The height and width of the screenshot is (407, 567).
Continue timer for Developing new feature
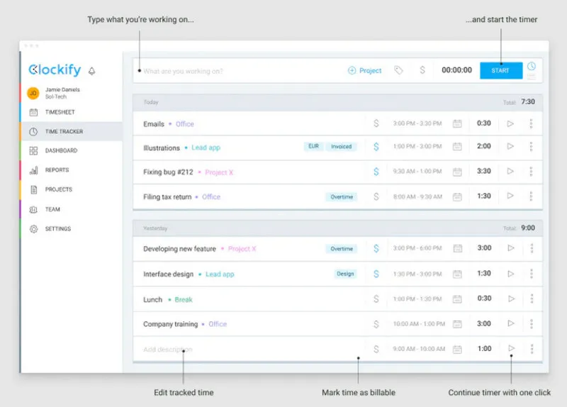511,248
